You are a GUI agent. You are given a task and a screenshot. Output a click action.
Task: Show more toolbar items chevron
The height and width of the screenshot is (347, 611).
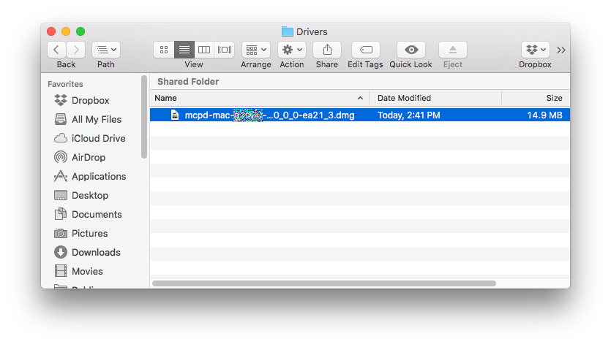(x=561, y=50)
